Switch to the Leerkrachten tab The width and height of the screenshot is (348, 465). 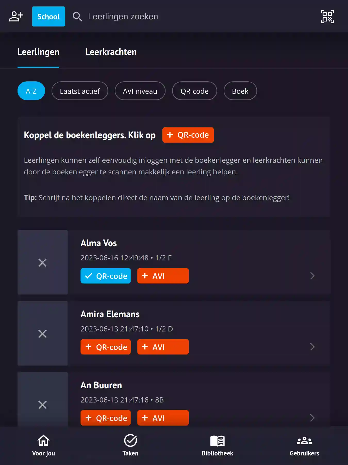click(x=111, y=52)
